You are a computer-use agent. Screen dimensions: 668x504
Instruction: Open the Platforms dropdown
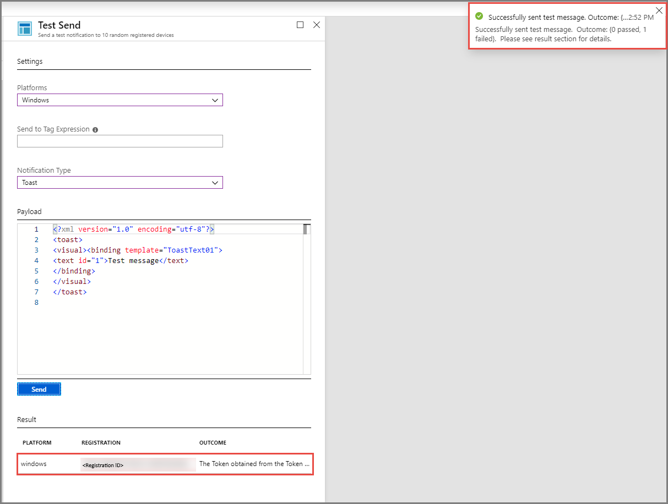[120, 100]
